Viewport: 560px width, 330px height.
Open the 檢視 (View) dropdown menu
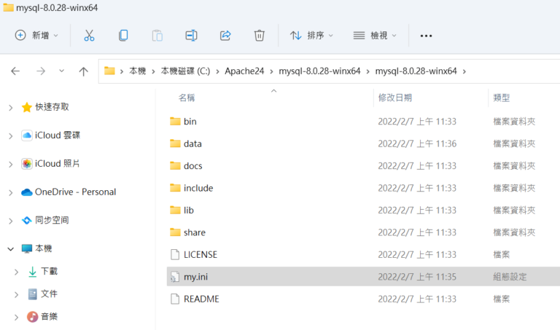point(375,35)
